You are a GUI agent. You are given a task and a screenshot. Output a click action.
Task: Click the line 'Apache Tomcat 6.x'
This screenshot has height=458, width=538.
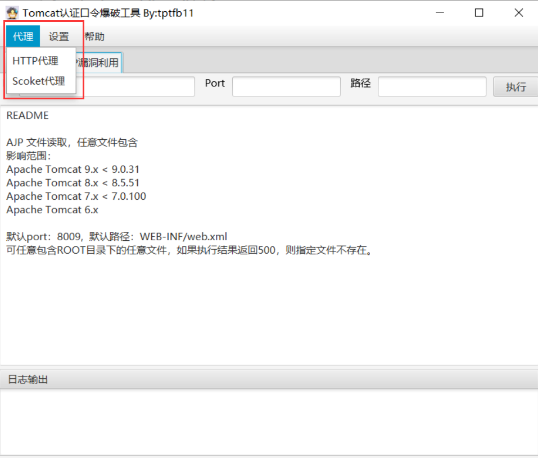point(52,210)
